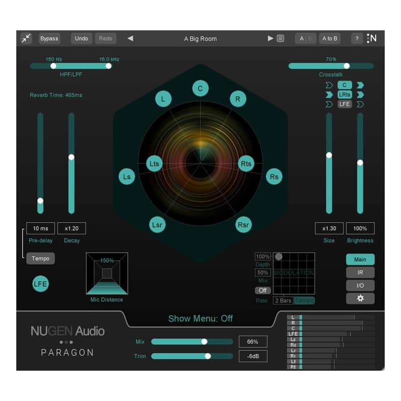Toggle the LRts crosstalk group button
This screenshot has width=401, height=401.
click(x=344, y=95)
